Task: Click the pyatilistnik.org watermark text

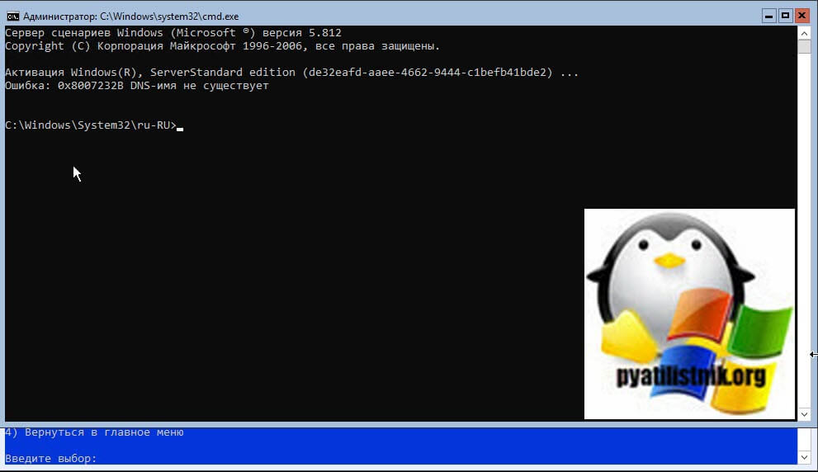Action: (x=689, y=377)
